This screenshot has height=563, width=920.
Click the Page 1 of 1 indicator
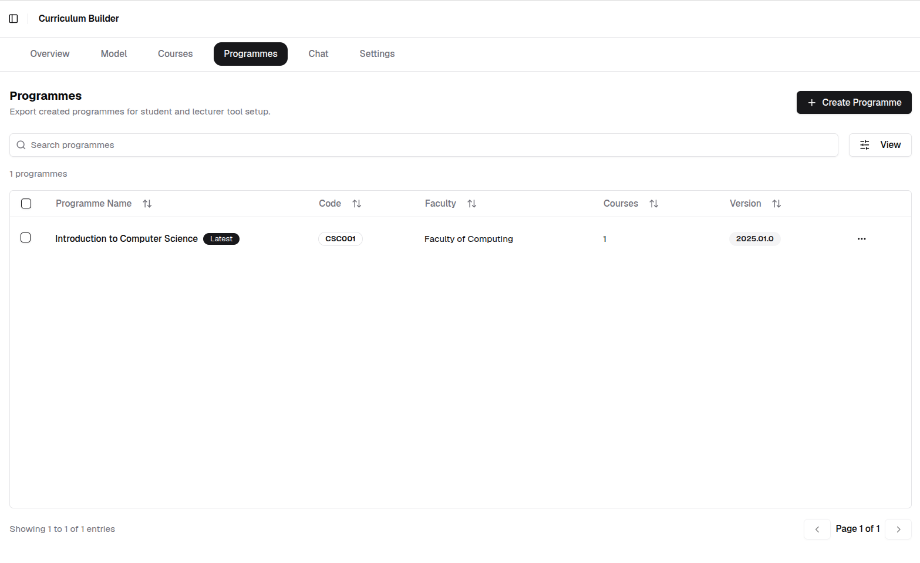tap(858, 529)
